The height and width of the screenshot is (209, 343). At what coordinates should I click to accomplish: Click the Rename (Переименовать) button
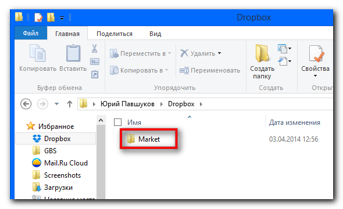(210, 70)
